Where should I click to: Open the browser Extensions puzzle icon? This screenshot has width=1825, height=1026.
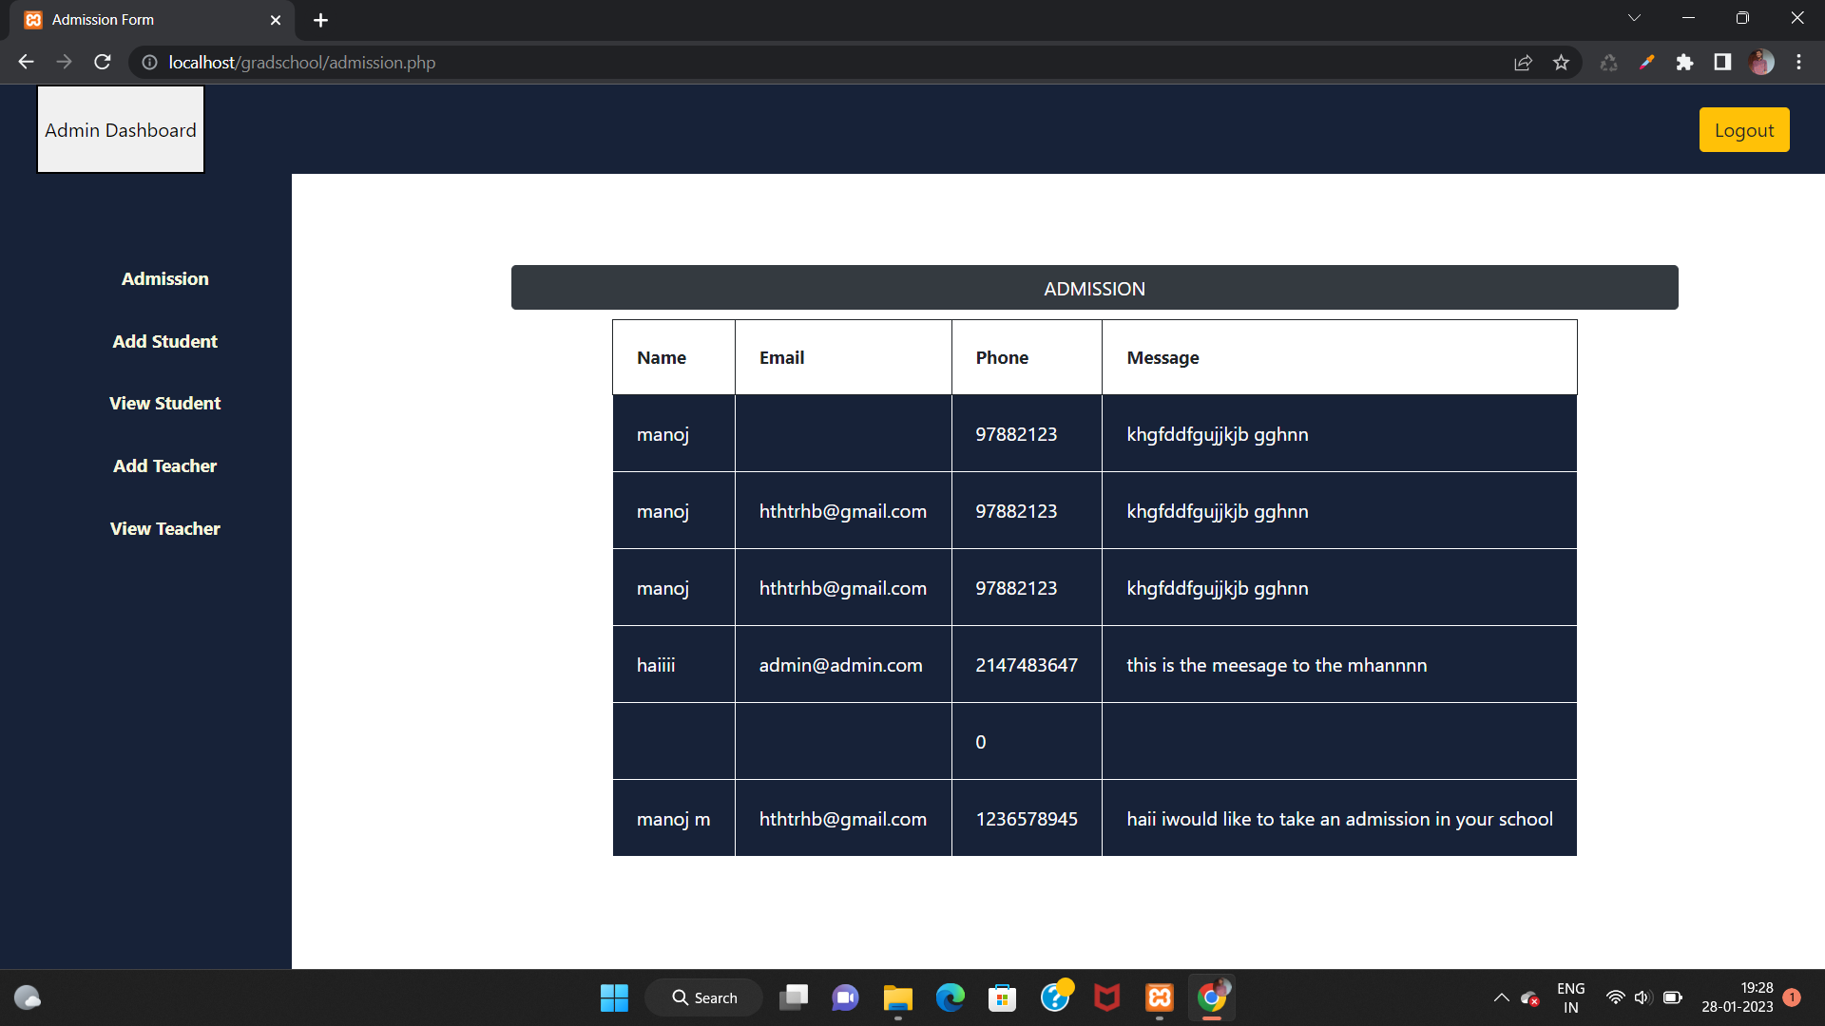1684,63
